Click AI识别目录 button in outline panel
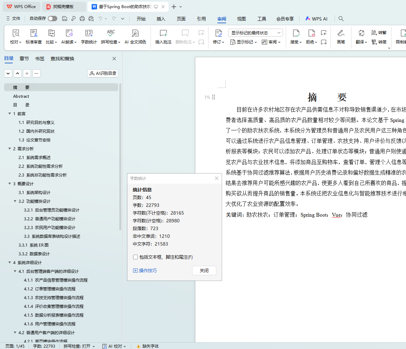The image size is (406, 349). click(x=103, y=73)
